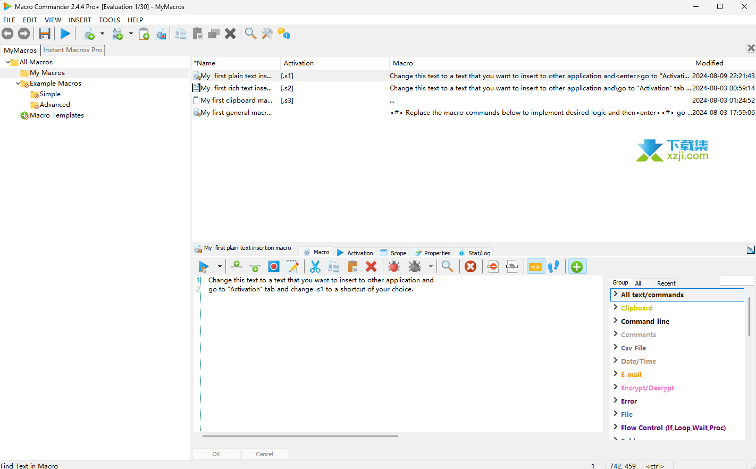Viewport: 756px width, 469px height.
Task: Click the Record red circle icon in editor
Action: [x=274, y=266]
